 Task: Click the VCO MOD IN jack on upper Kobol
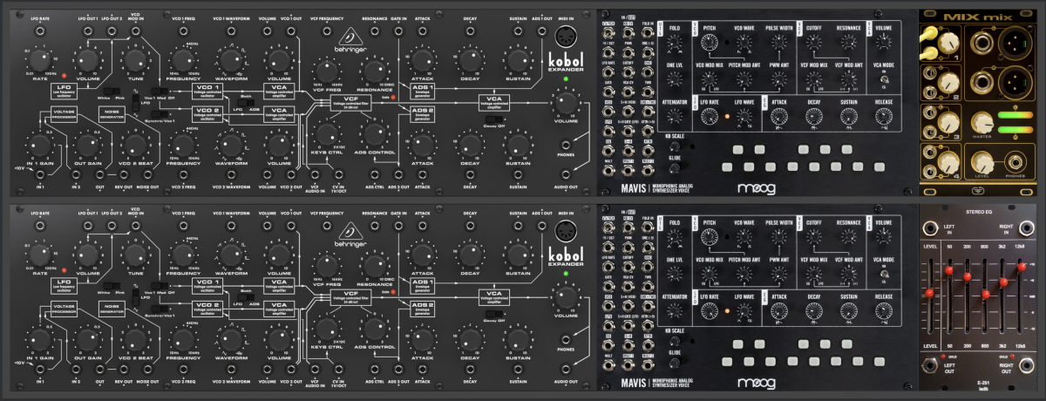coord(135,31)
